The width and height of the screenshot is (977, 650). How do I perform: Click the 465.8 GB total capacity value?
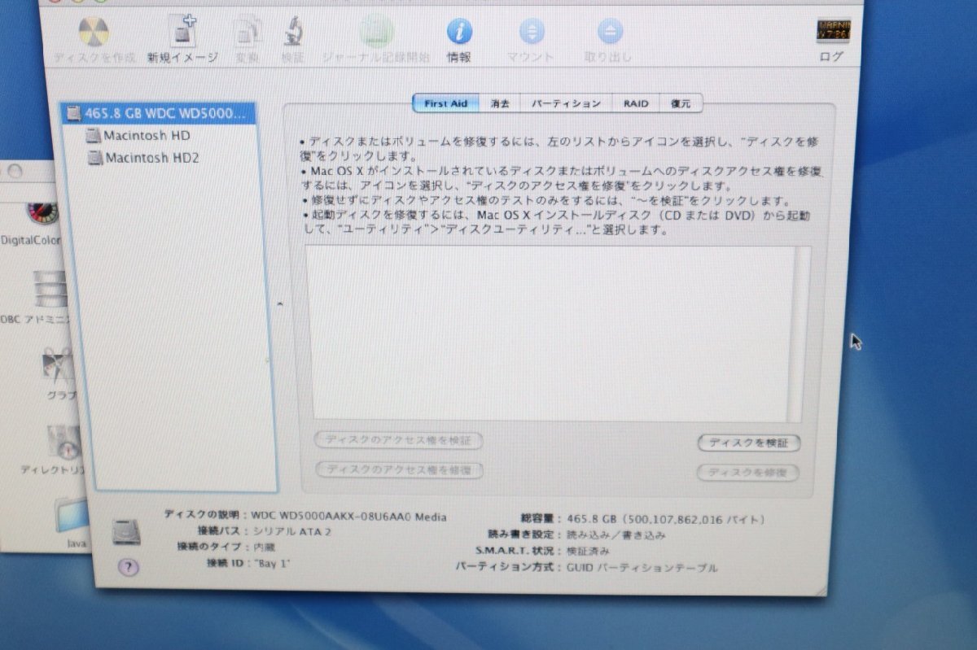(666, 519)
